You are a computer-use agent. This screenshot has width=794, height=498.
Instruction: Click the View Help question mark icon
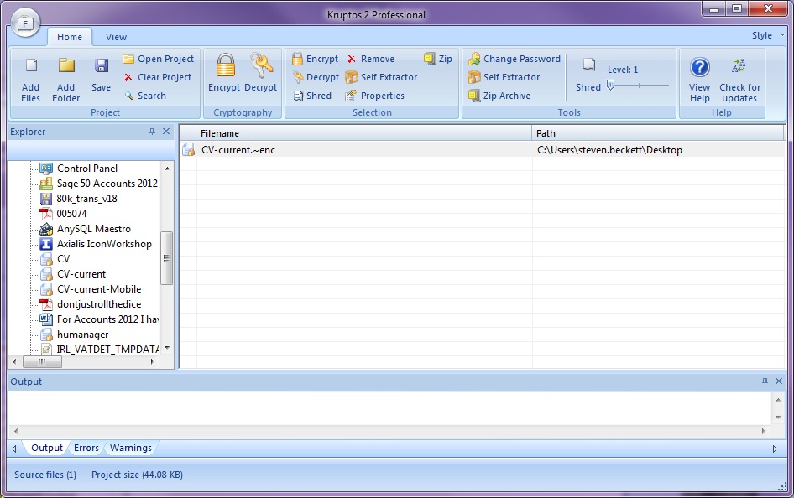(700, 67)
